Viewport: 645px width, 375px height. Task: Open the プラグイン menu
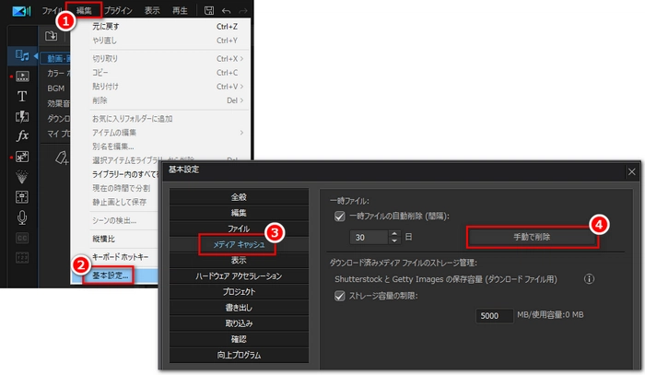pos(118,10)
